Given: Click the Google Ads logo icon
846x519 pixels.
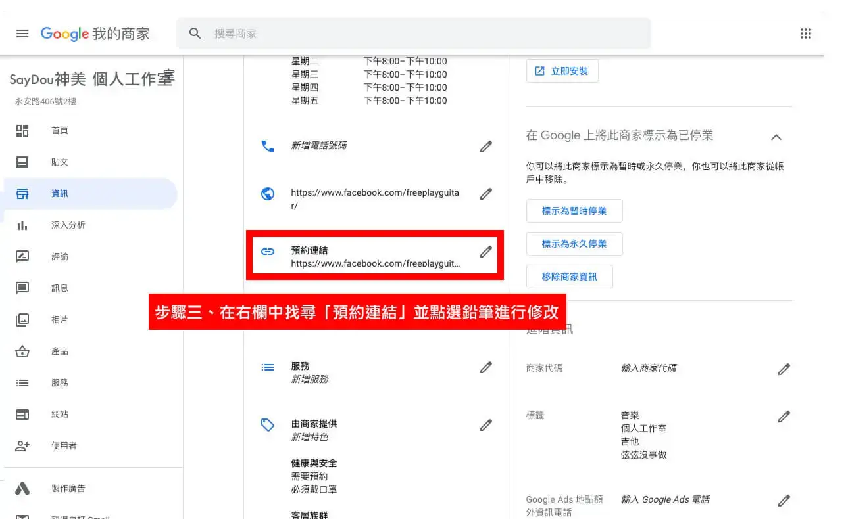Looking at the screenshot, I should coord(22,488).
